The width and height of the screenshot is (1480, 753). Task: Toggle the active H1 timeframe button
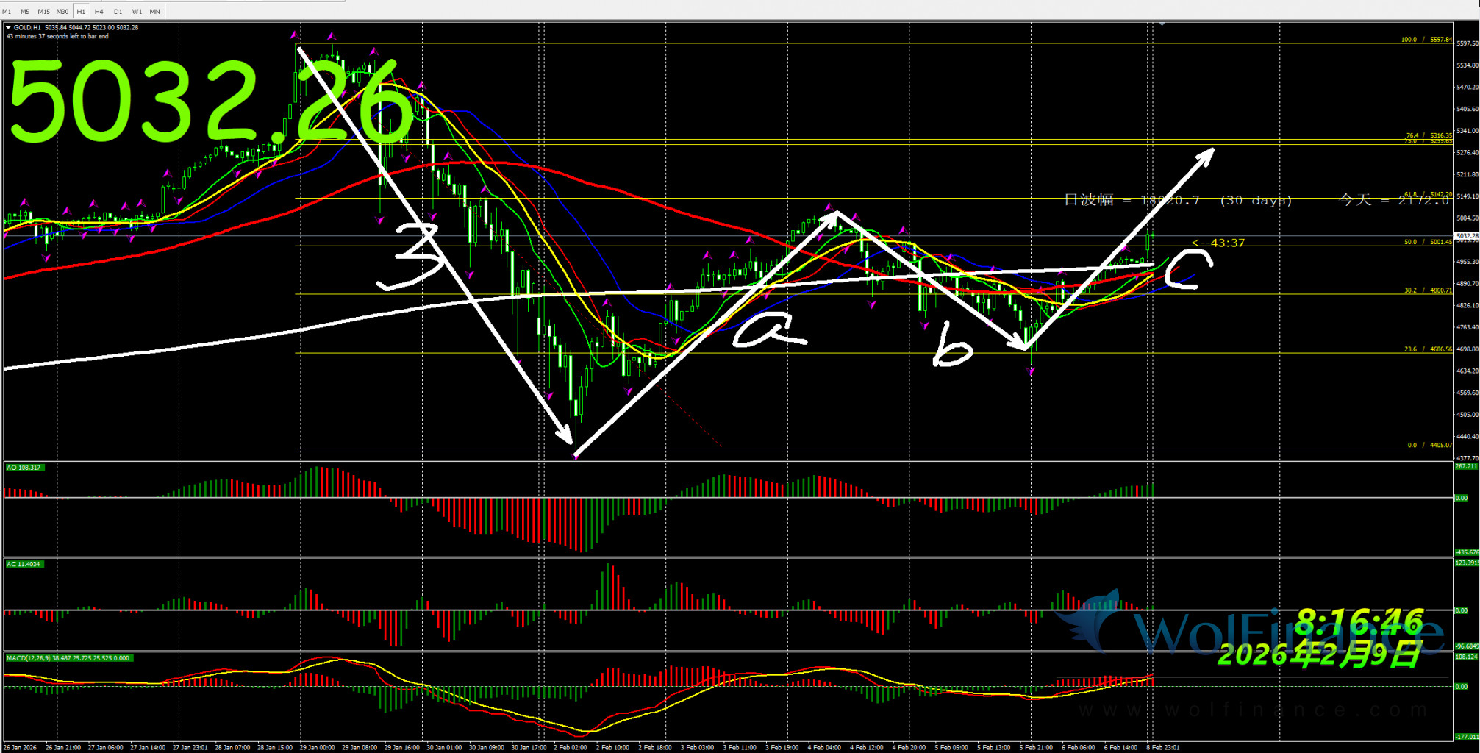(x=81, y=12)
